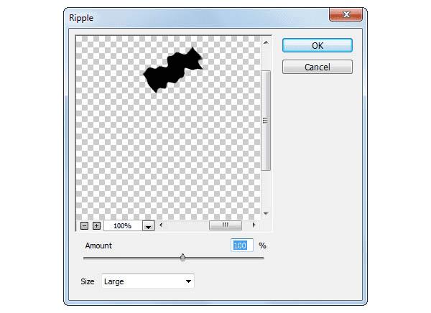
Task: Click the Size combo box arrow
Action: tap(188, 281)
